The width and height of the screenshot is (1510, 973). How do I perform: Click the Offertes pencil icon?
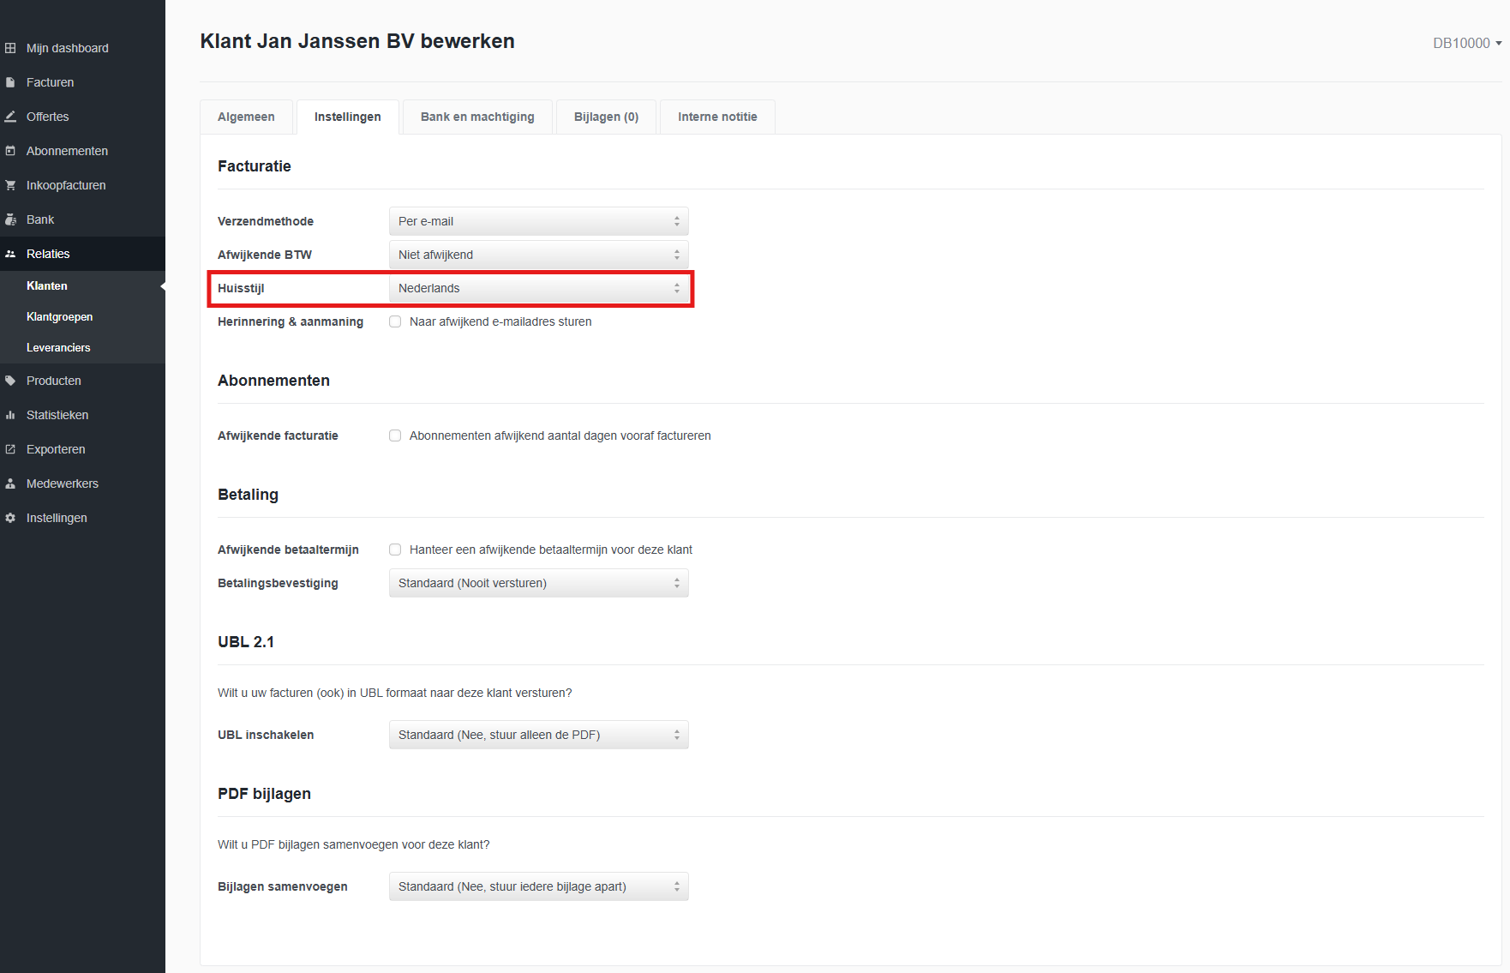click(10, 117)
